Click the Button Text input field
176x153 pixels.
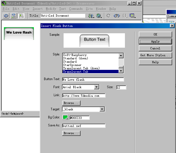[x=93, y=80]
